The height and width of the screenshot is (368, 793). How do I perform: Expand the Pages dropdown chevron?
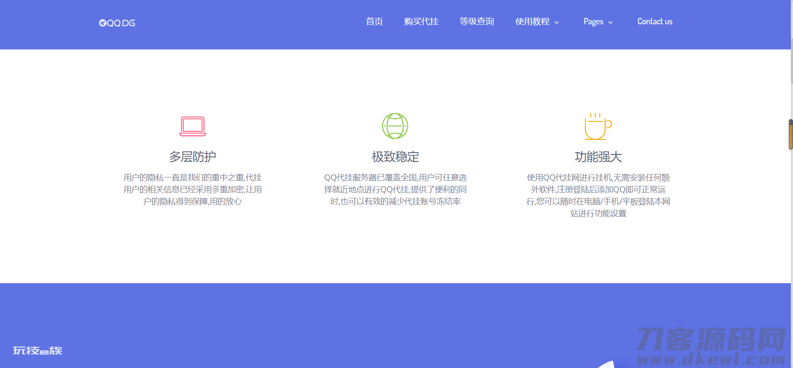click(x=610, y=23)
